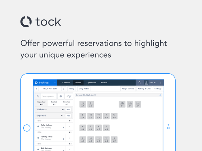Select table 44 with four seats

point(98,116)
